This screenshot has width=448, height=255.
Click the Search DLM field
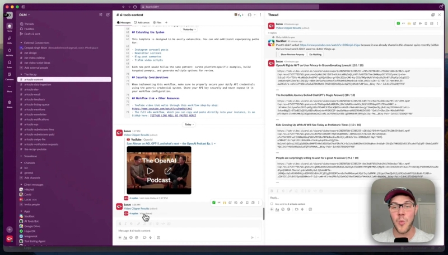coord(230,7)
